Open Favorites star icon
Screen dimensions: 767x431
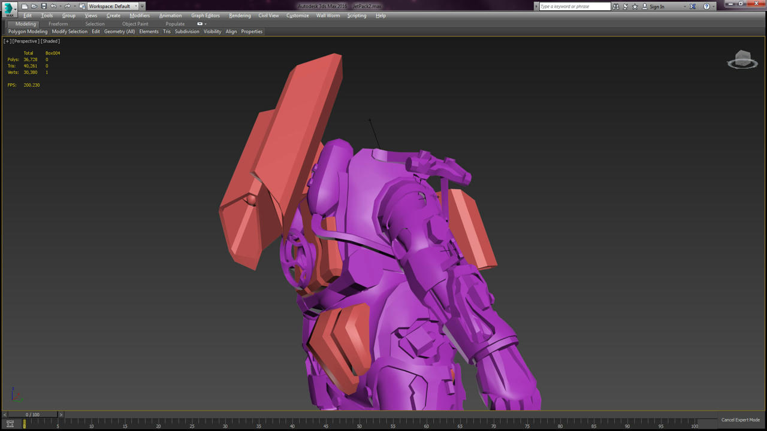tap(635, 7)
